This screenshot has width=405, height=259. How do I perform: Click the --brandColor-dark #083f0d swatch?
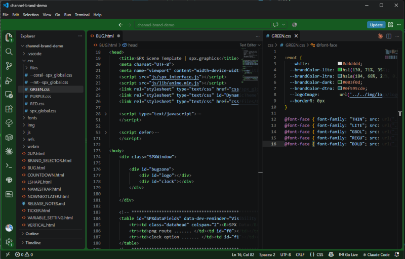pyautogui.click(x=340, y=82)
